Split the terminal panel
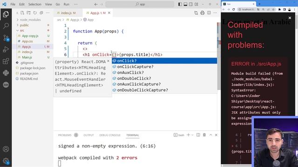The image size is (298, 167). [x=198, y=135]
